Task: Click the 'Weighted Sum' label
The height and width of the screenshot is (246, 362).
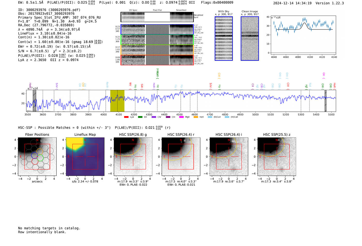Action: point(198,16)
